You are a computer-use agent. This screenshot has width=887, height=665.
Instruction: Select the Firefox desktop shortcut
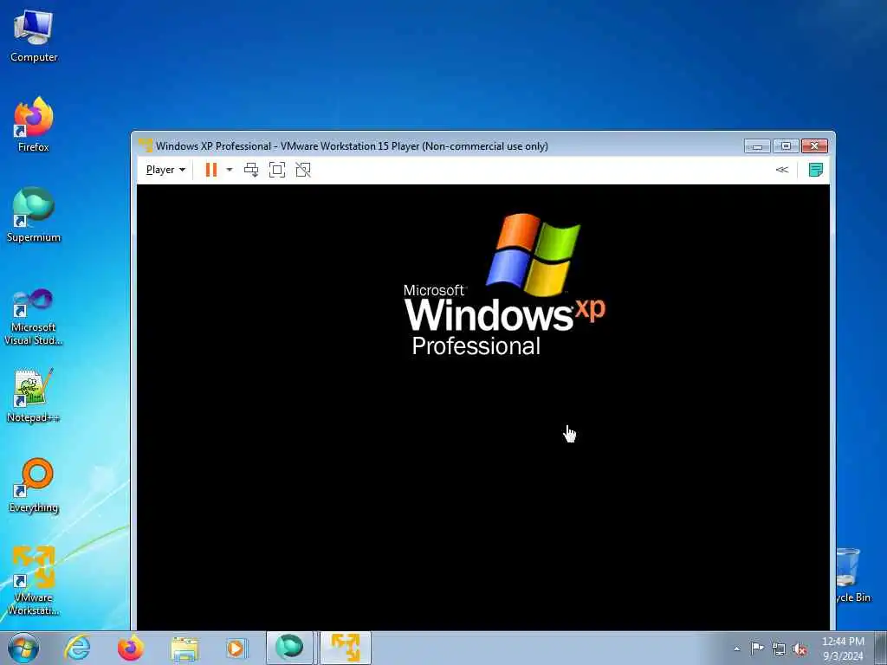coord(34,125)
